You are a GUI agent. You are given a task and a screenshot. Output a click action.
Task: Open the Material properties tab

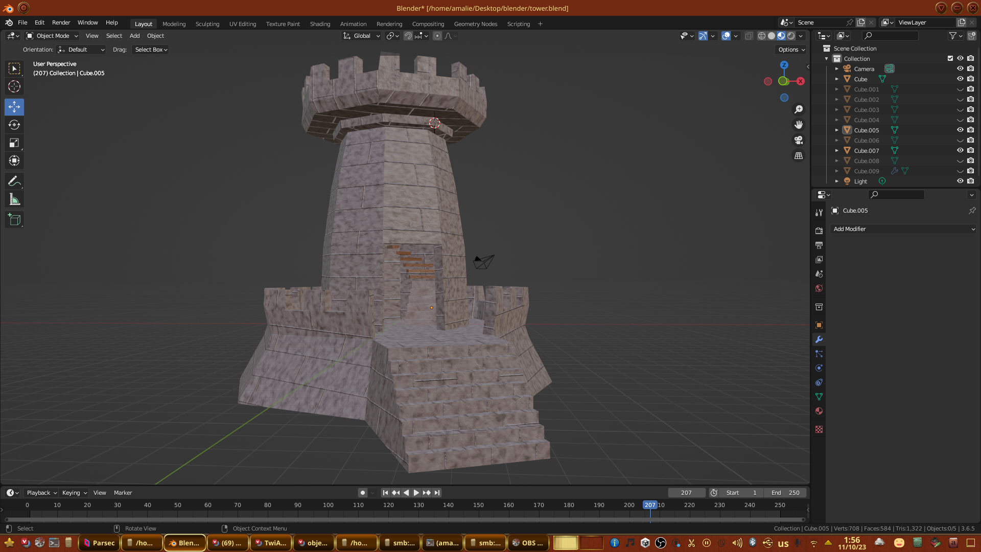click(819, 411)
